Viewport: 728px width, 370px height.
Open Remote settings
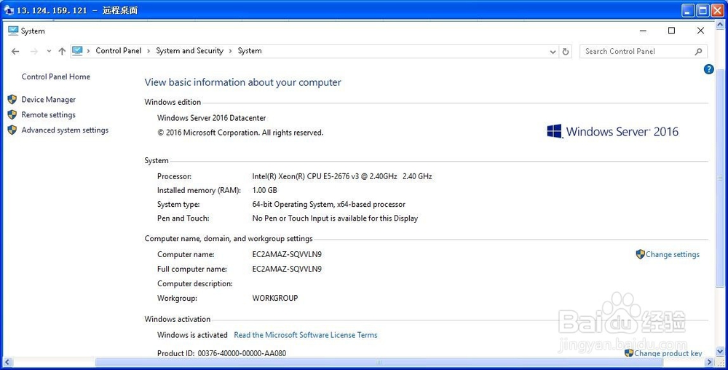pyautogui.click(x=48, y=114)
